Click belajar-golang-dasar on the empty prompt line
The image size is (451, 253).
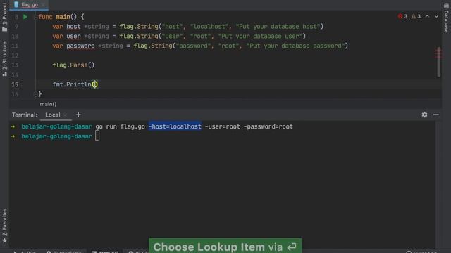click(x=56, y=136)
